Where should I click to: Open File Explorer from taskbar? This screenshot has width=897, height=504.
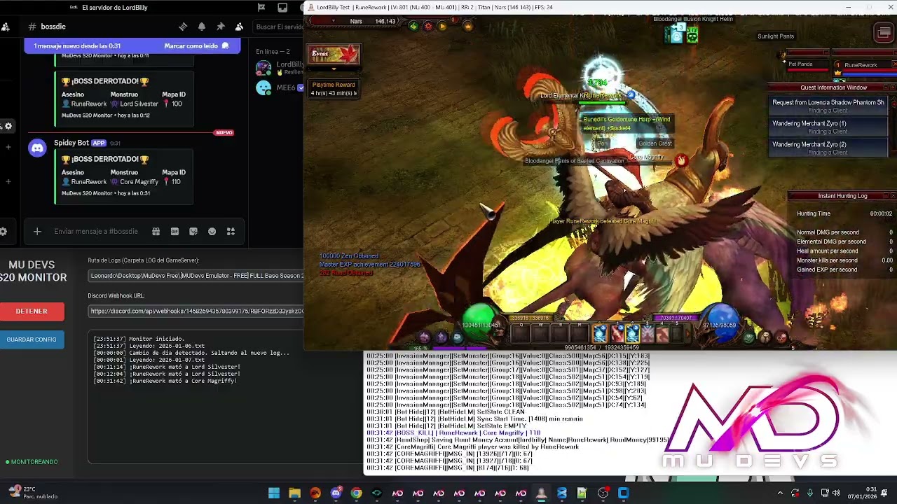click(x=294, y=493)
